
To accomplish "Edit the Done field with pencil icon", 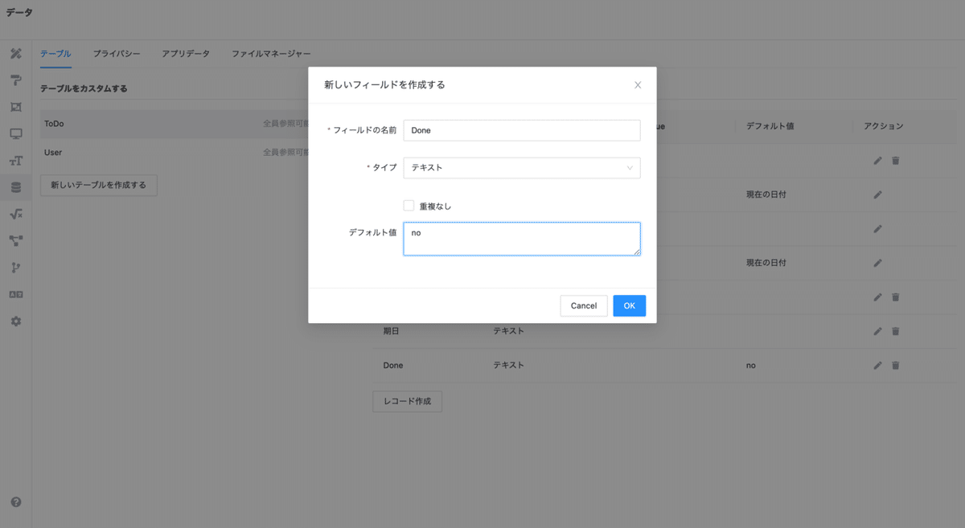I will [x=877, y=365].
